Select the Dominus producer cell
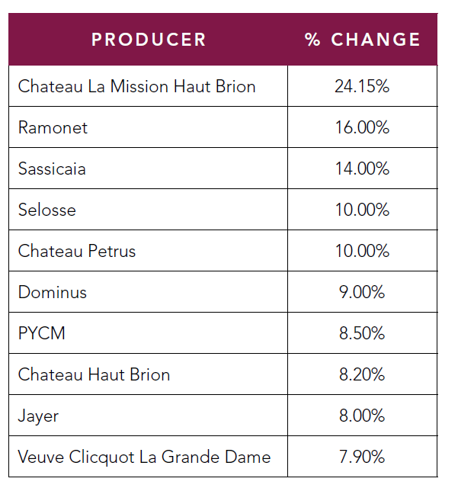This screenshot has height=488, width=458. [53, 292]
